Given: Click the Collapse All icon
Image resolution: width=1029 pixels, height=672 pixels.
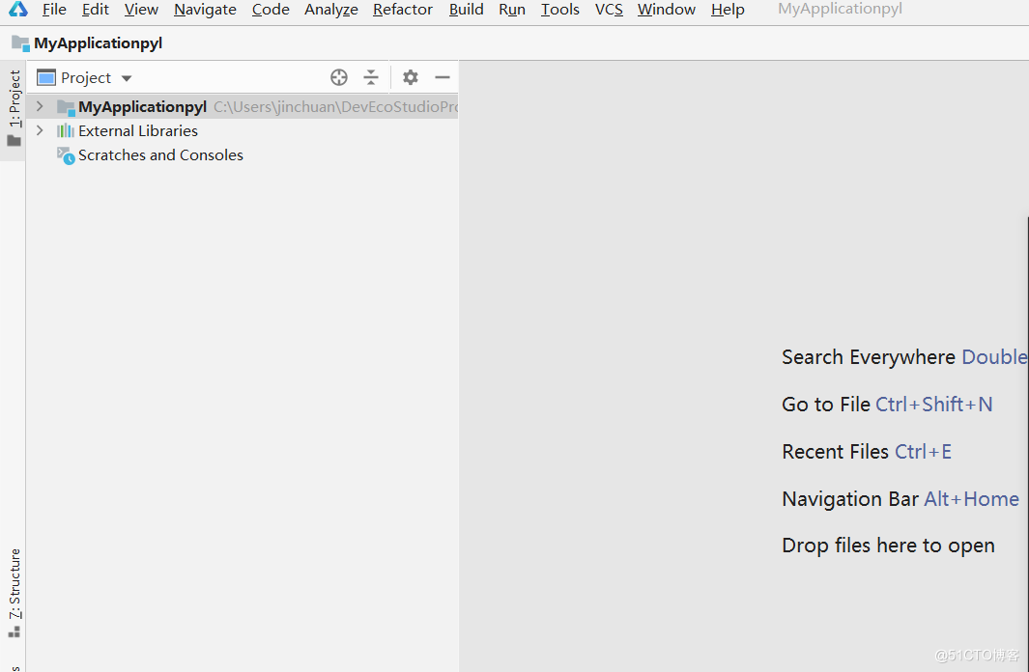Looking at the screenshot, I should 371,77.
